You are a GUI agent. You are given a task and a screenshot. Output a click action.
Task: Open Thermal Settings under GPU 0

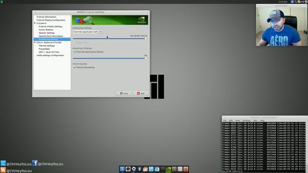(x=47, y=46)
